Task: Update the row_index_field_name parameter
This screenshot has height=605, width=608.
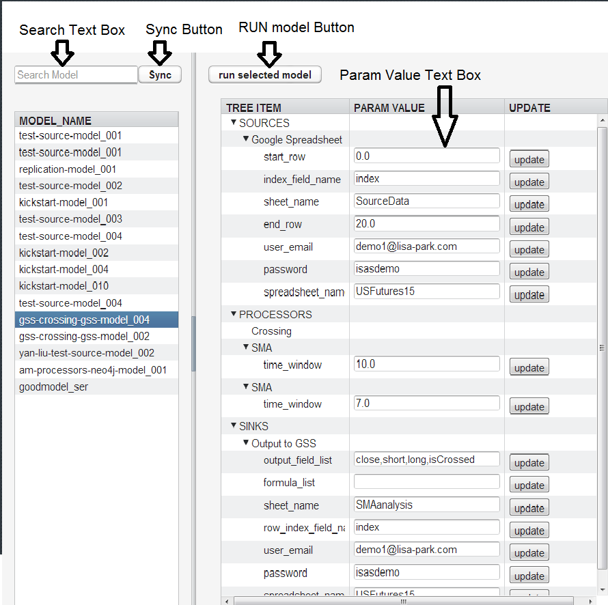Action: pos(529,530)
